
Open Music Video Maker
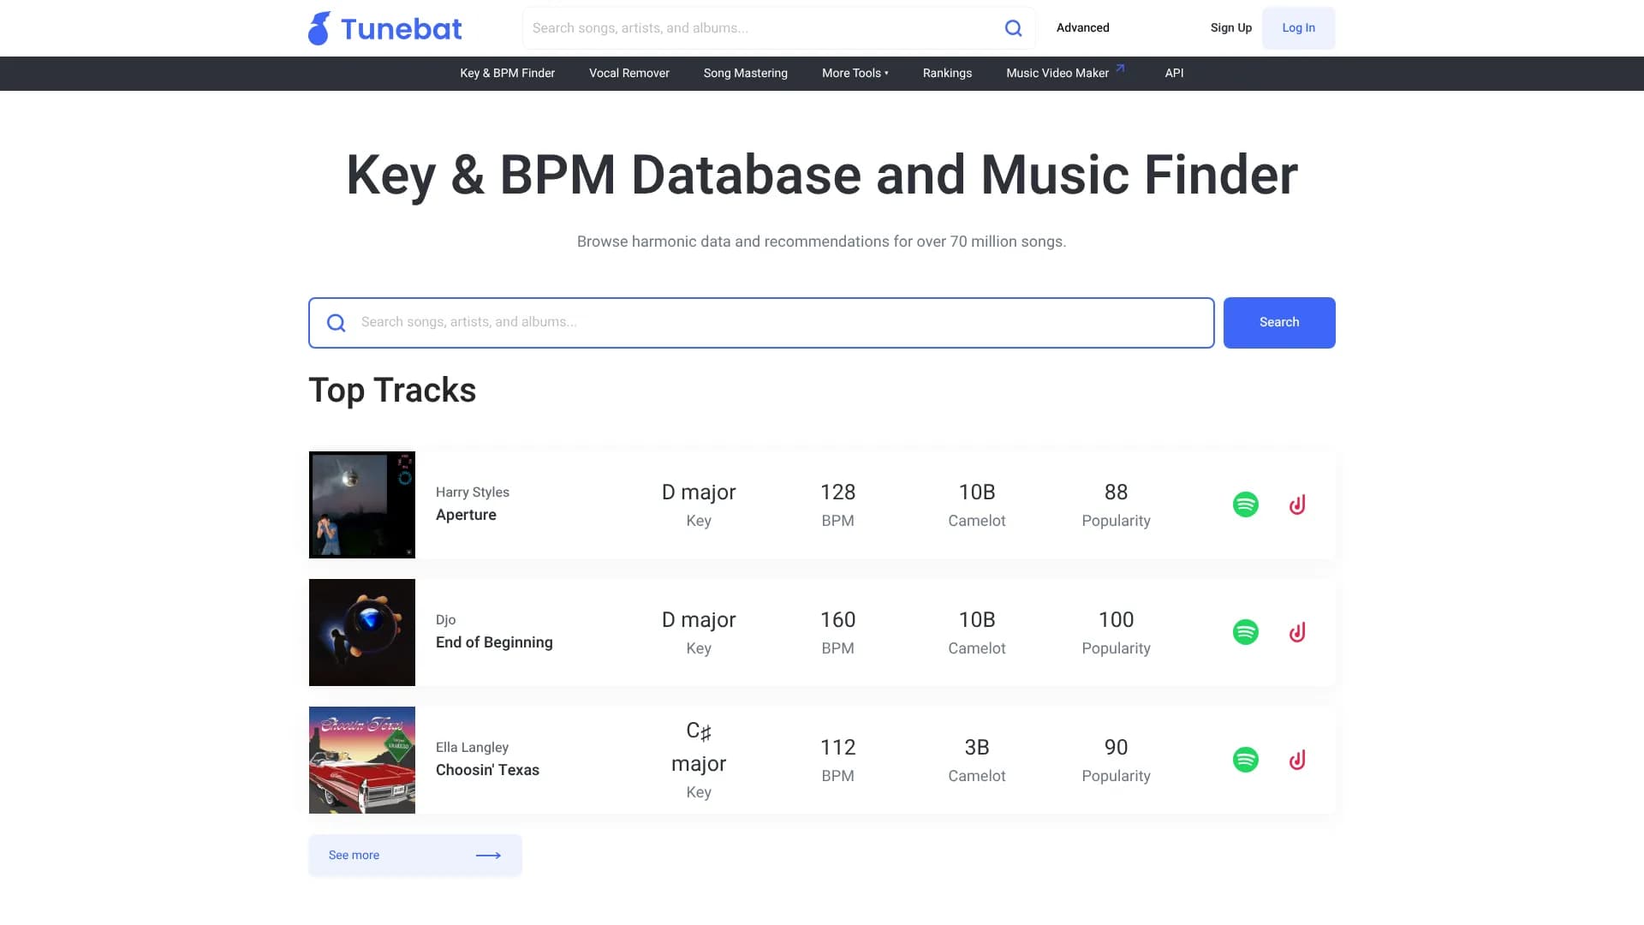point(1057,74)
